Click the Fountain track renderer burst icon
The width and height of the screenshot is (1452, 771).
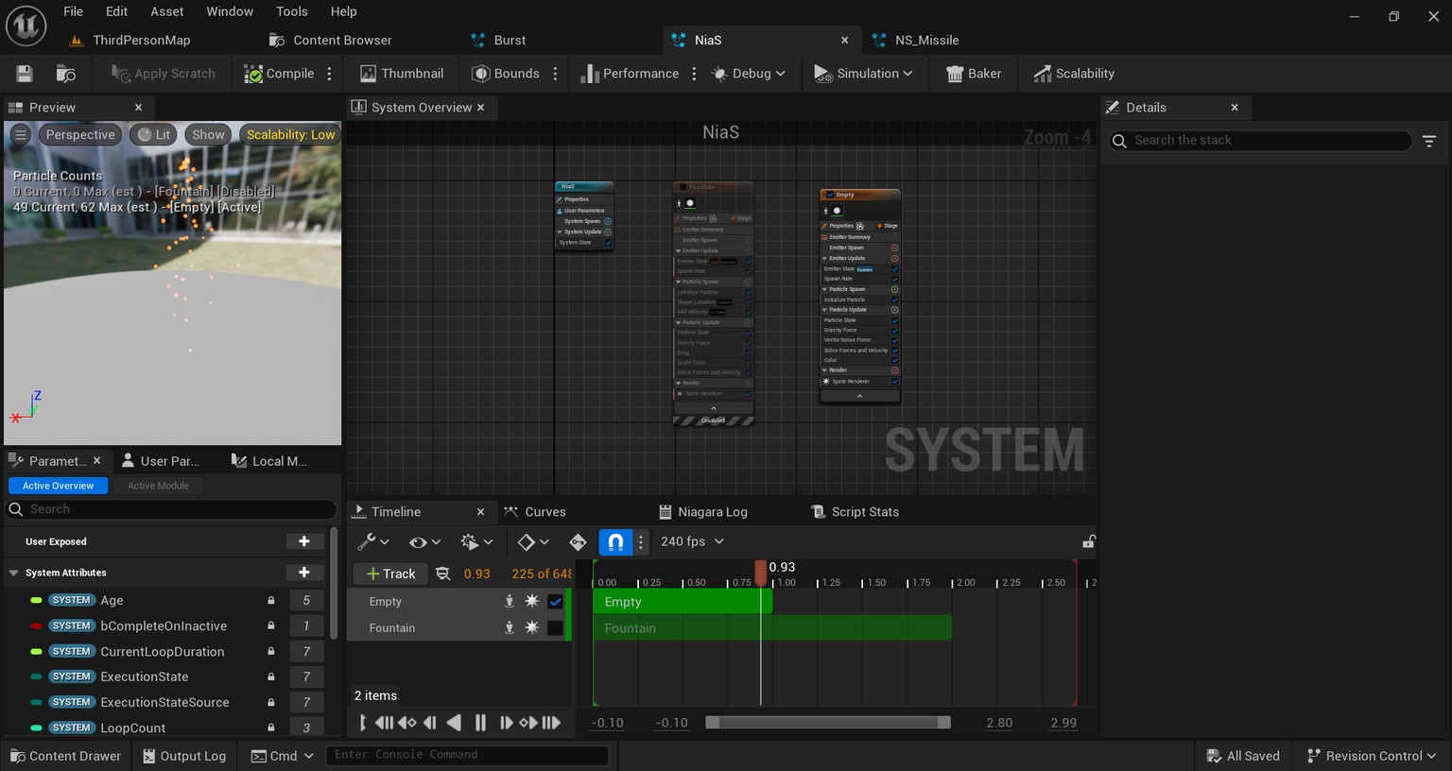coord(532,627)
